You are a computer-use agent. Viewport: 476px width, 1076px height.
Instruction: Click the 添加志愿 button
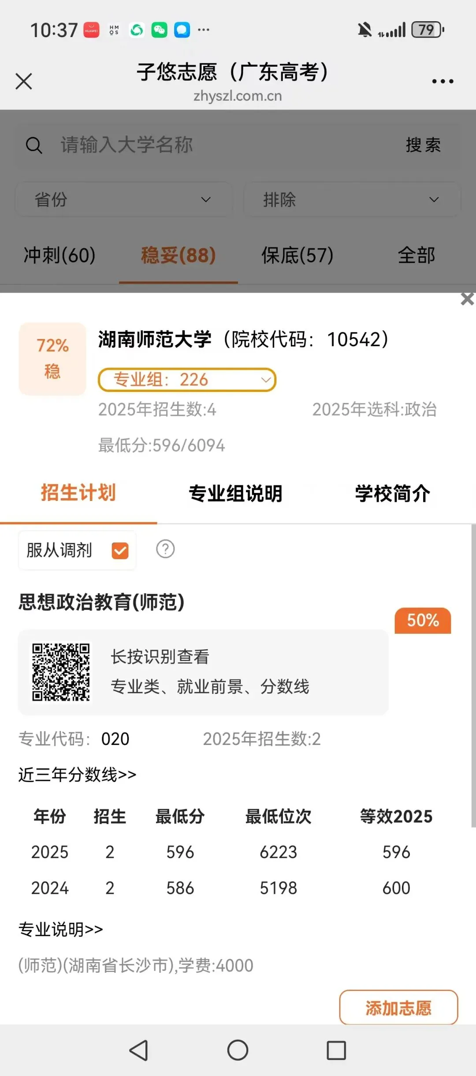point(398,1008)
